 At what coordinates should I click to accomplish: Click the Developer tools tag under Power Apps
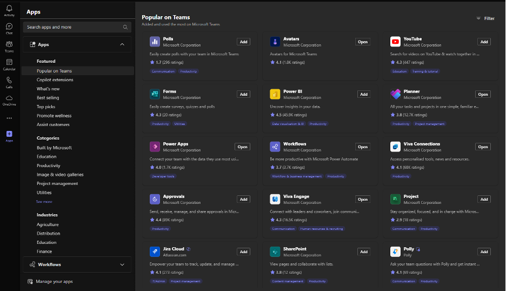pyautogui.click(x=163, y=176)
